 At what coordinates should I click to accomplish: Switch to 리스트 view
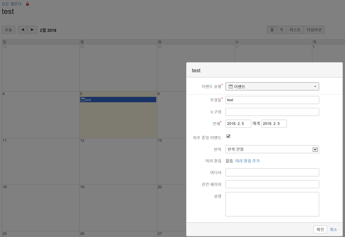click(295, 30)
